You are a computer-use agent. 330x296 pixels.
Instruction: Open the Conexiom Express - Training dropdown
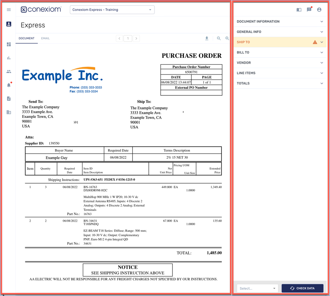click(112, 10)
